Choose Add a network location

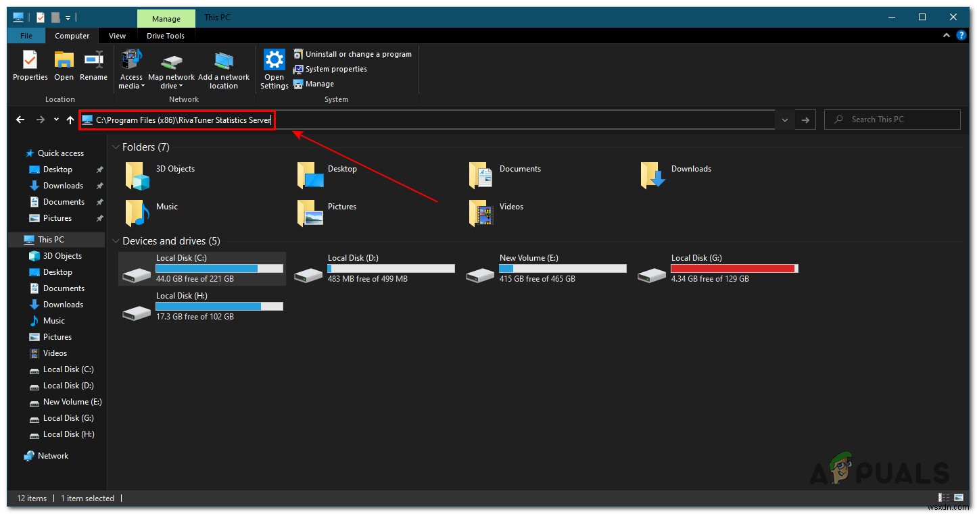223,70
